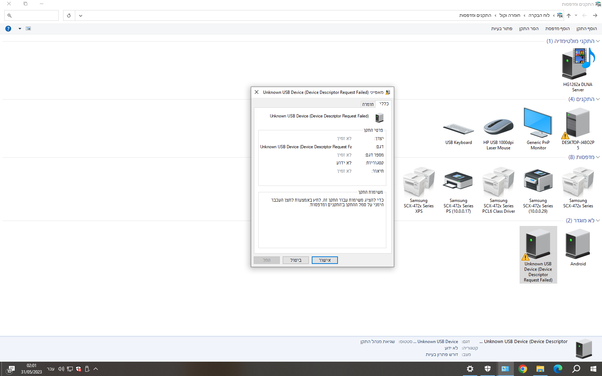The image size is (602, 376).
Task: Collapse the מדפסות (8) group
Action: pyautogui.click(x=598, y=157)
